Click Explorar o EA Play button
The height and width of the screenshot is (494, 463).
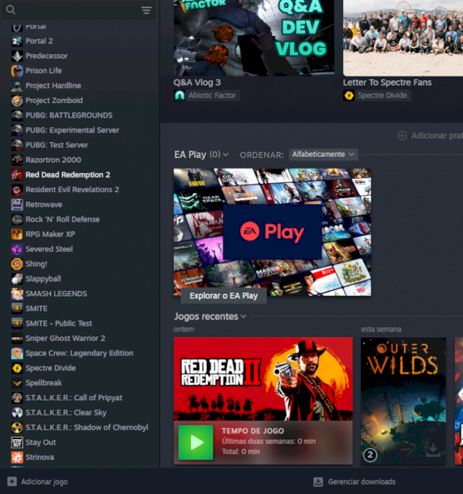[x=224, y=296]
